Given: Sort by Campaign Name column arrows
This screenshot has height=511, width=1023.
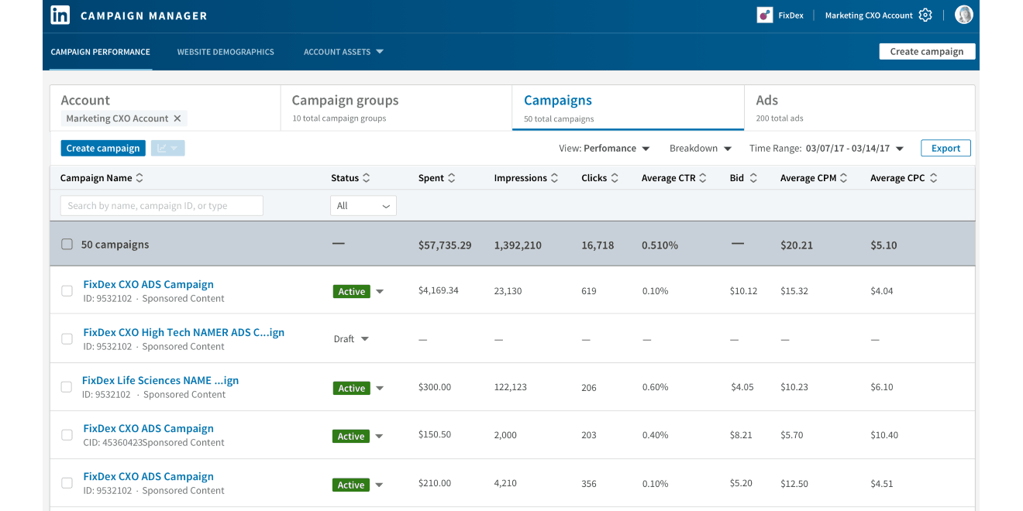Looking at the screenshot, I should coord(139,178).
